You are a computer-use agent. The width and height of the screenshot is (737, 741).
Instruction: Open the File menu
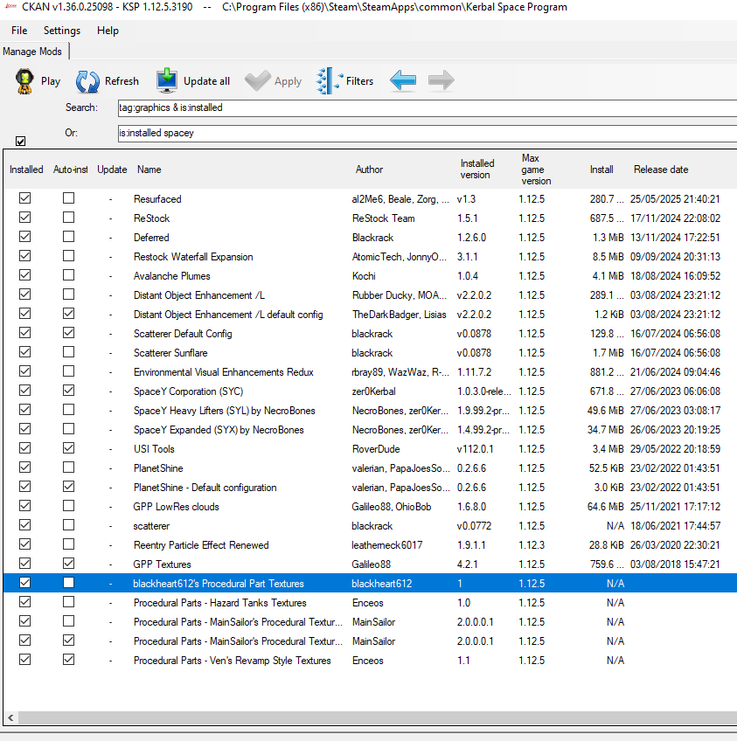click(x=19, y=31)
